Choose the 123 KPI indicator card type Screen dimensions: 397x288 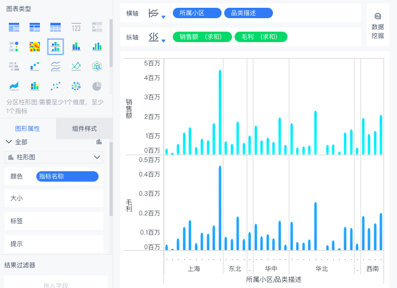point(76,27)
